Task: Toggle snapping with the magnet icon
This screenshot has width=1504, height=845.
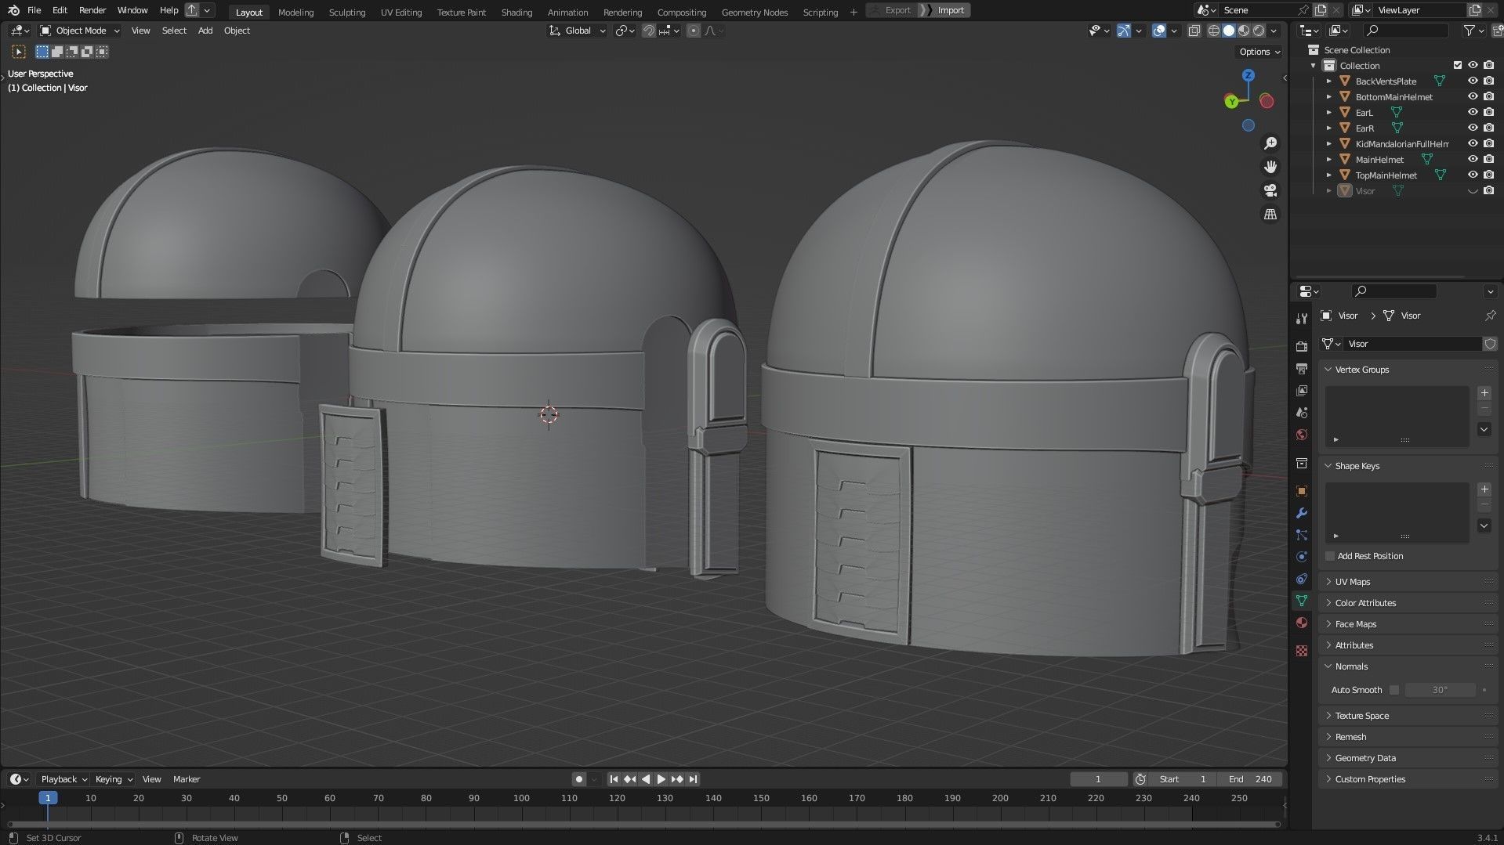Action: point(648,31)
